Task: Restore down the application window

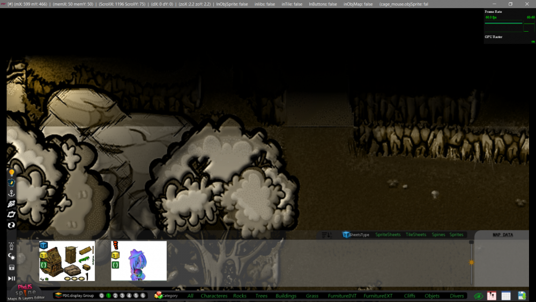Action: (x=510, y=4)
